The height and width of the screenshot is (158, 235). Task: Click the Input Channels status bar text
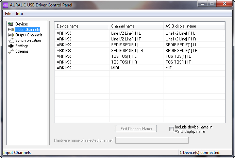click(17, 153)
